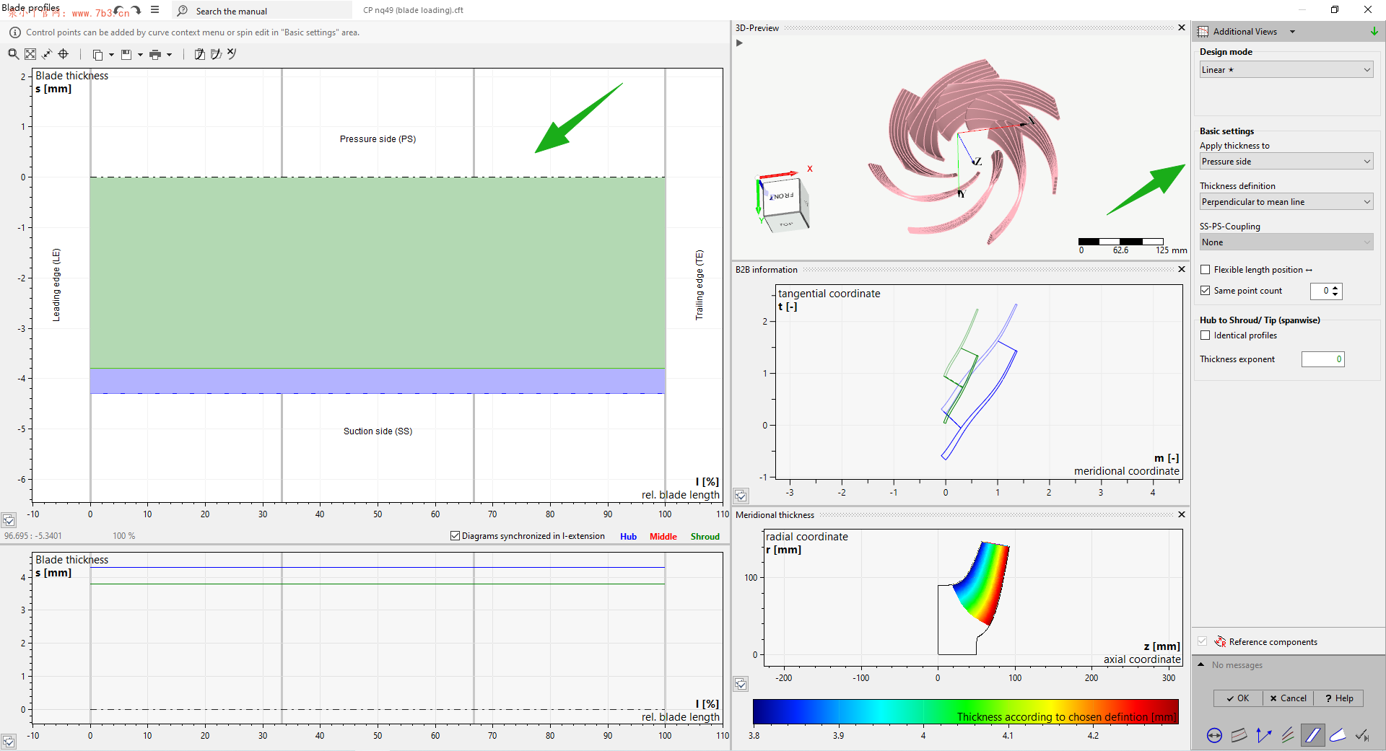Open the SS-PS-Coupling dropdown
This screenshot has height=751, width=1386.
click(x=1286, y=242)
